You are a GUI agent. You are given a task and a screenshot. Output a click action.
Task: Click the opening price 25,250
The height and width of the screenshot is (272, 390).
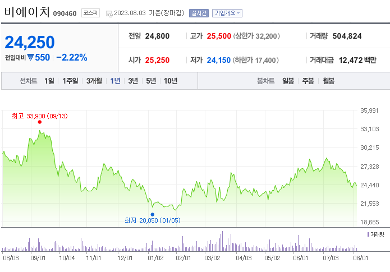tap(157, 60)
